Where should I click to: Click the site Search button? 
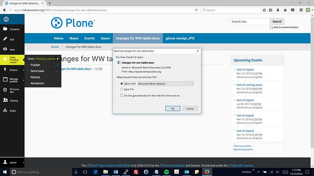pyautogui.click(x=277, y=22)
